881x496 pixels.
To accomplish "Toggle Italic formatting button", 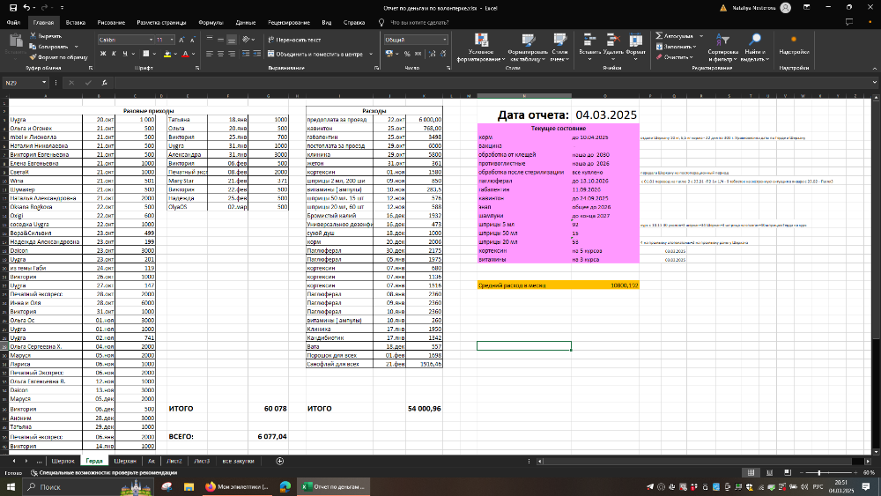I will 114,54.
